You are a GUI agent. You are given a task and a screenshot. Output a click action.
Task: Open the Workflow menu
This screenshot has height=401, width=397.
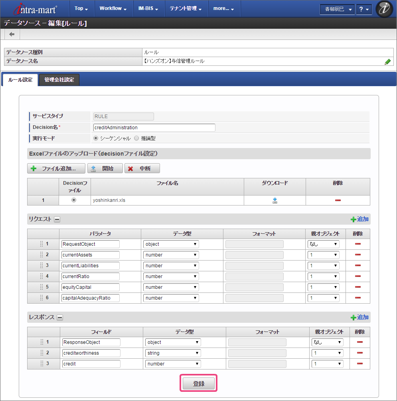pyautogui.click(x=113, y=8)
